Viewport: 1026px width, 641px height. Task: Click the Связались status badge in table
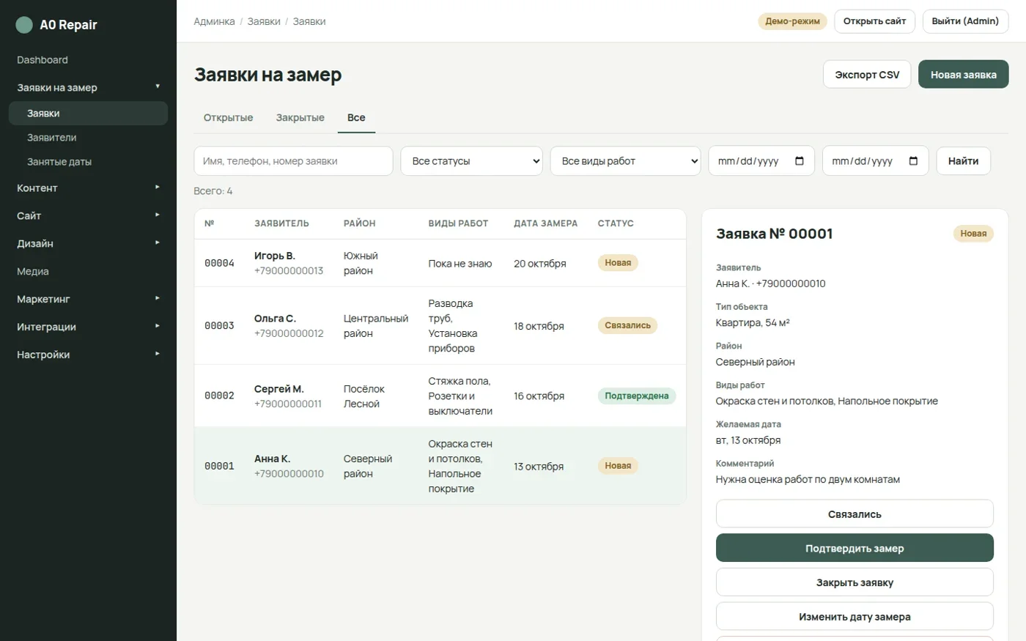pyautogui.click(x=627, y=326)
